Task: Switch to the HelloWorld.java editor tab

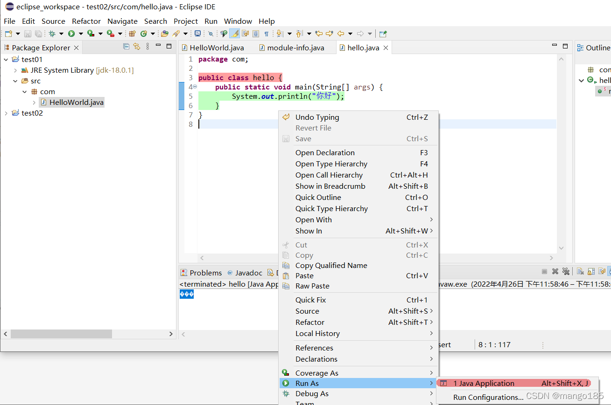Action: coord(212,48)
